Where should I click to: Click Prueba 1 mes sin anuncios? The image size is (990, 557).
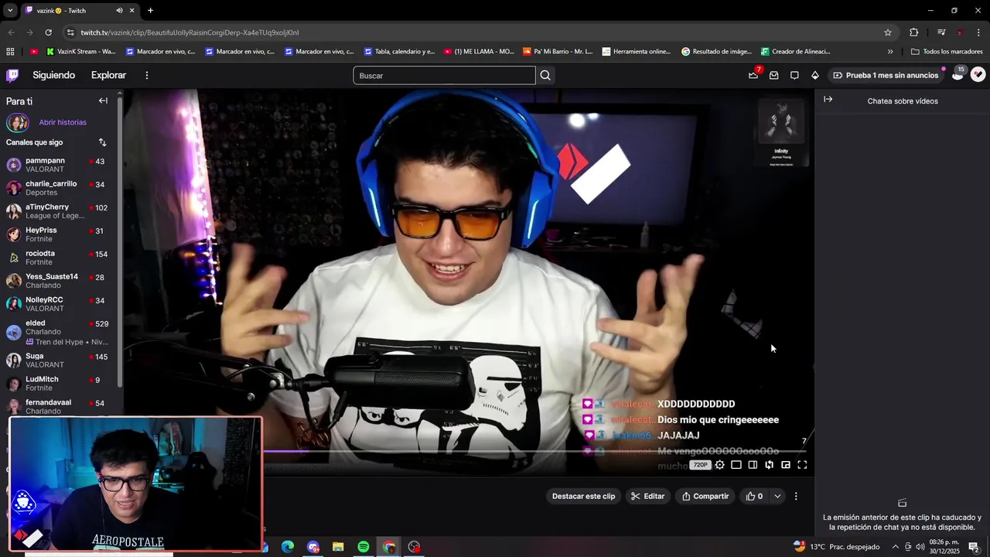(x=886, y=75)
